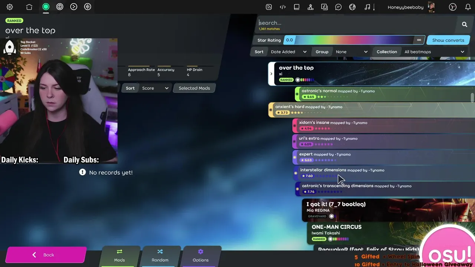This screenshot has width=475, height=267.
Task: Collapse the over the top beatmap set
Action: click(x=271, y=74)
